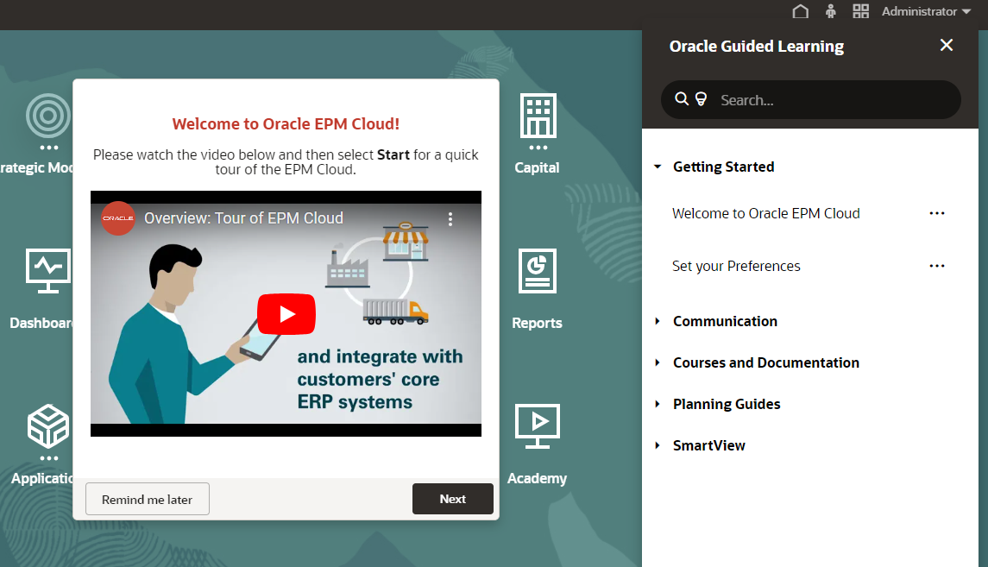Click the dots under Strategic Modeling icon
The width and height of the screenshot is (988, 567).
point(48,148)
